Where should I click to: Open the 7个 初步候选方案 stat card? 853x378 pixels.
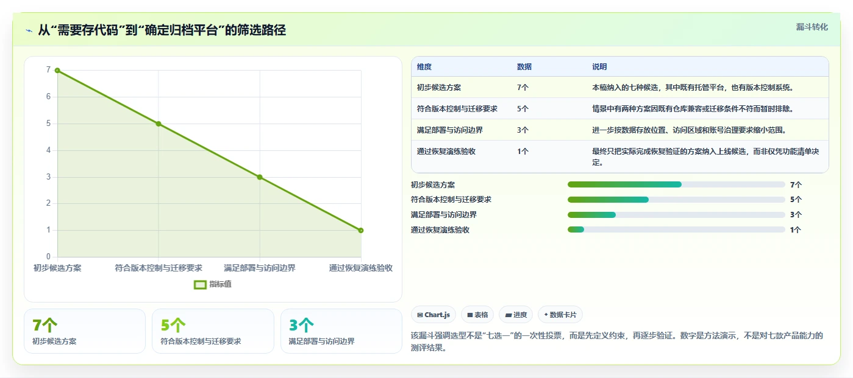tap(85, 331)
